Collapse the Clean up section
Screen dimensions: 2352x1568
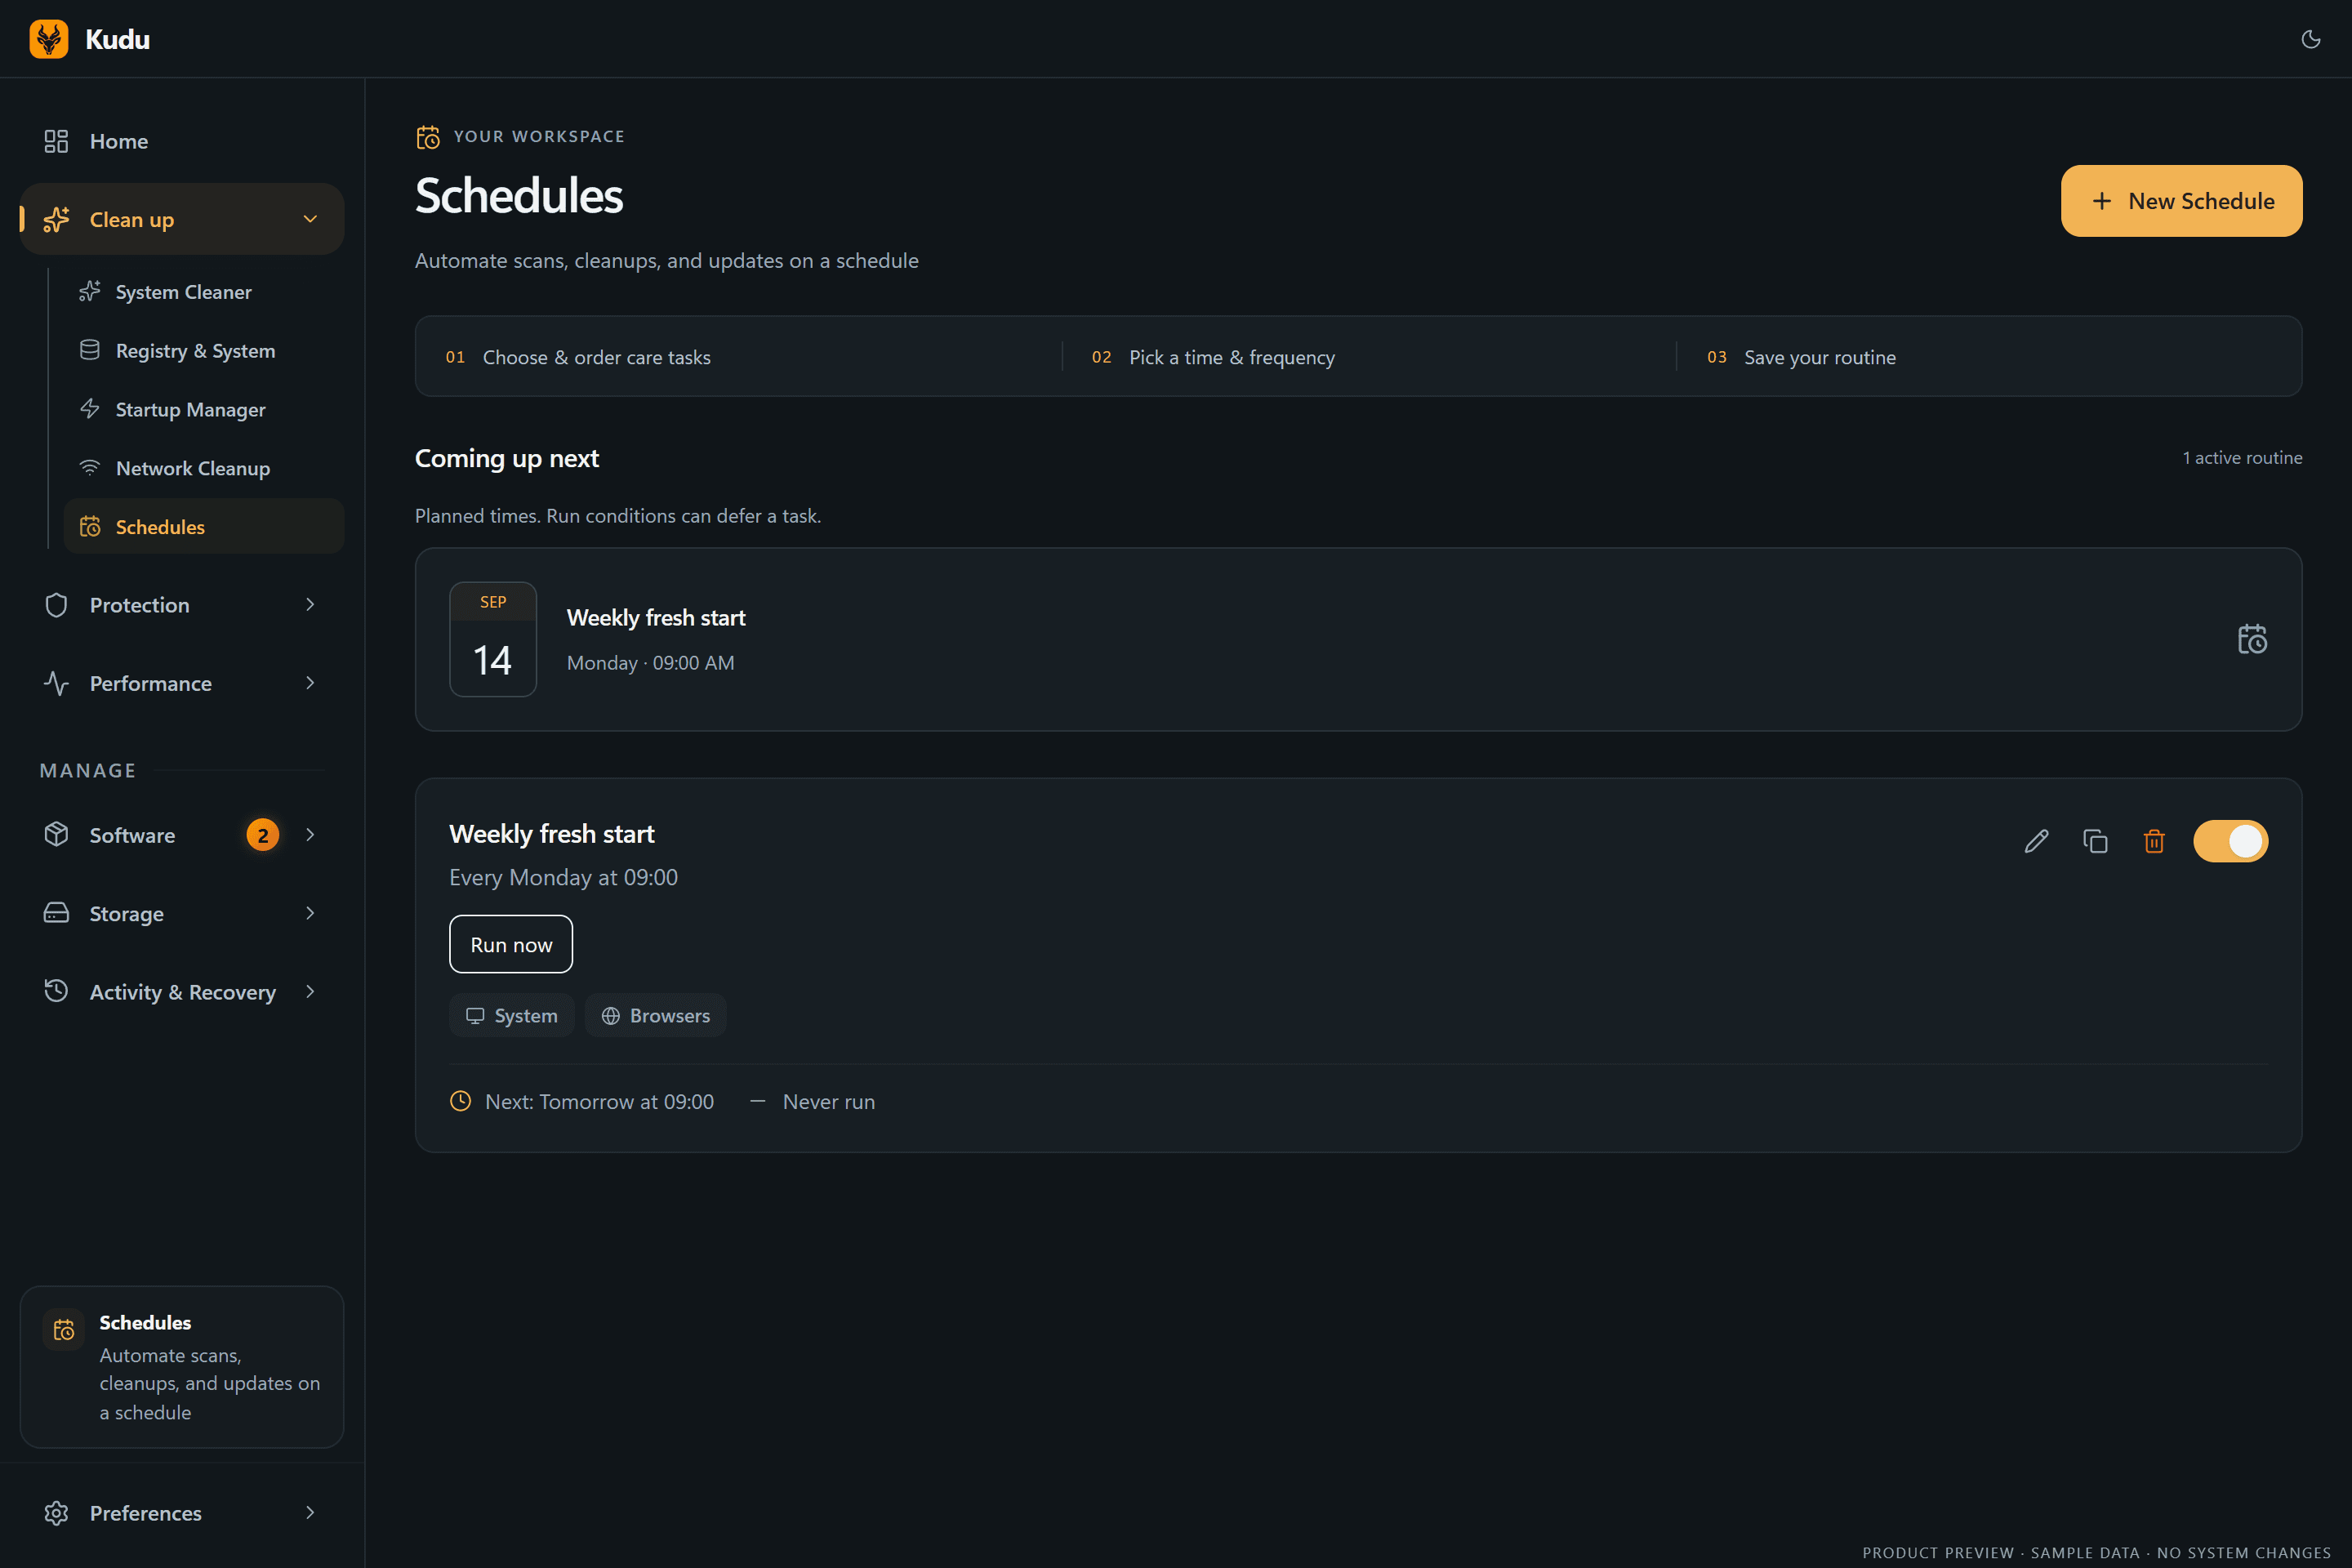point(310,219)
